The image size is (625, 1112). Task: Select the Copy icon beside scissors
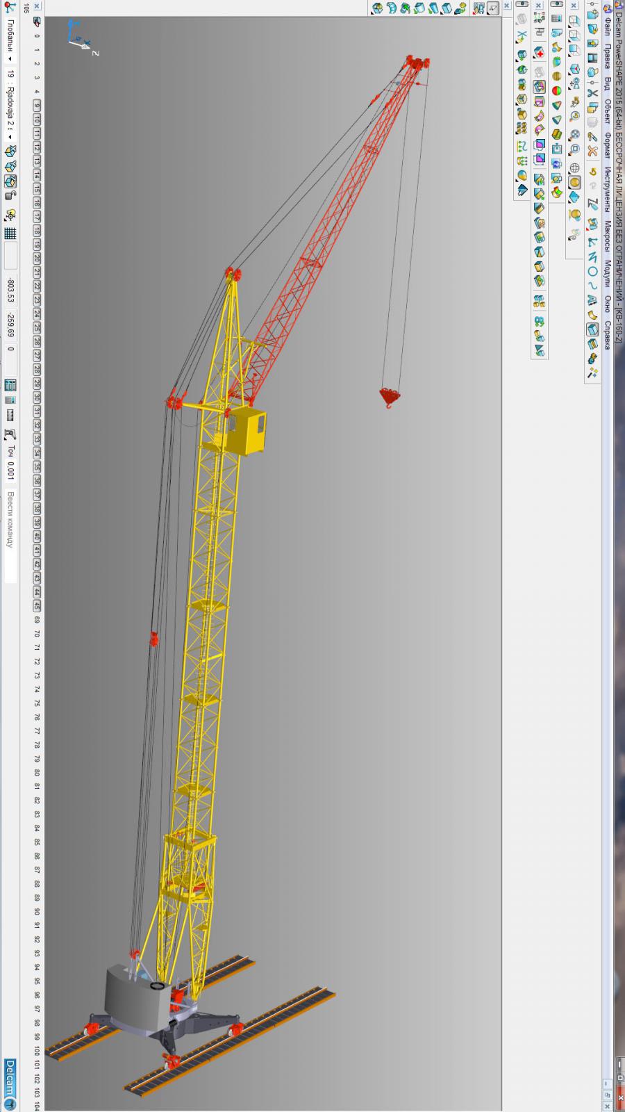[592, 108]
